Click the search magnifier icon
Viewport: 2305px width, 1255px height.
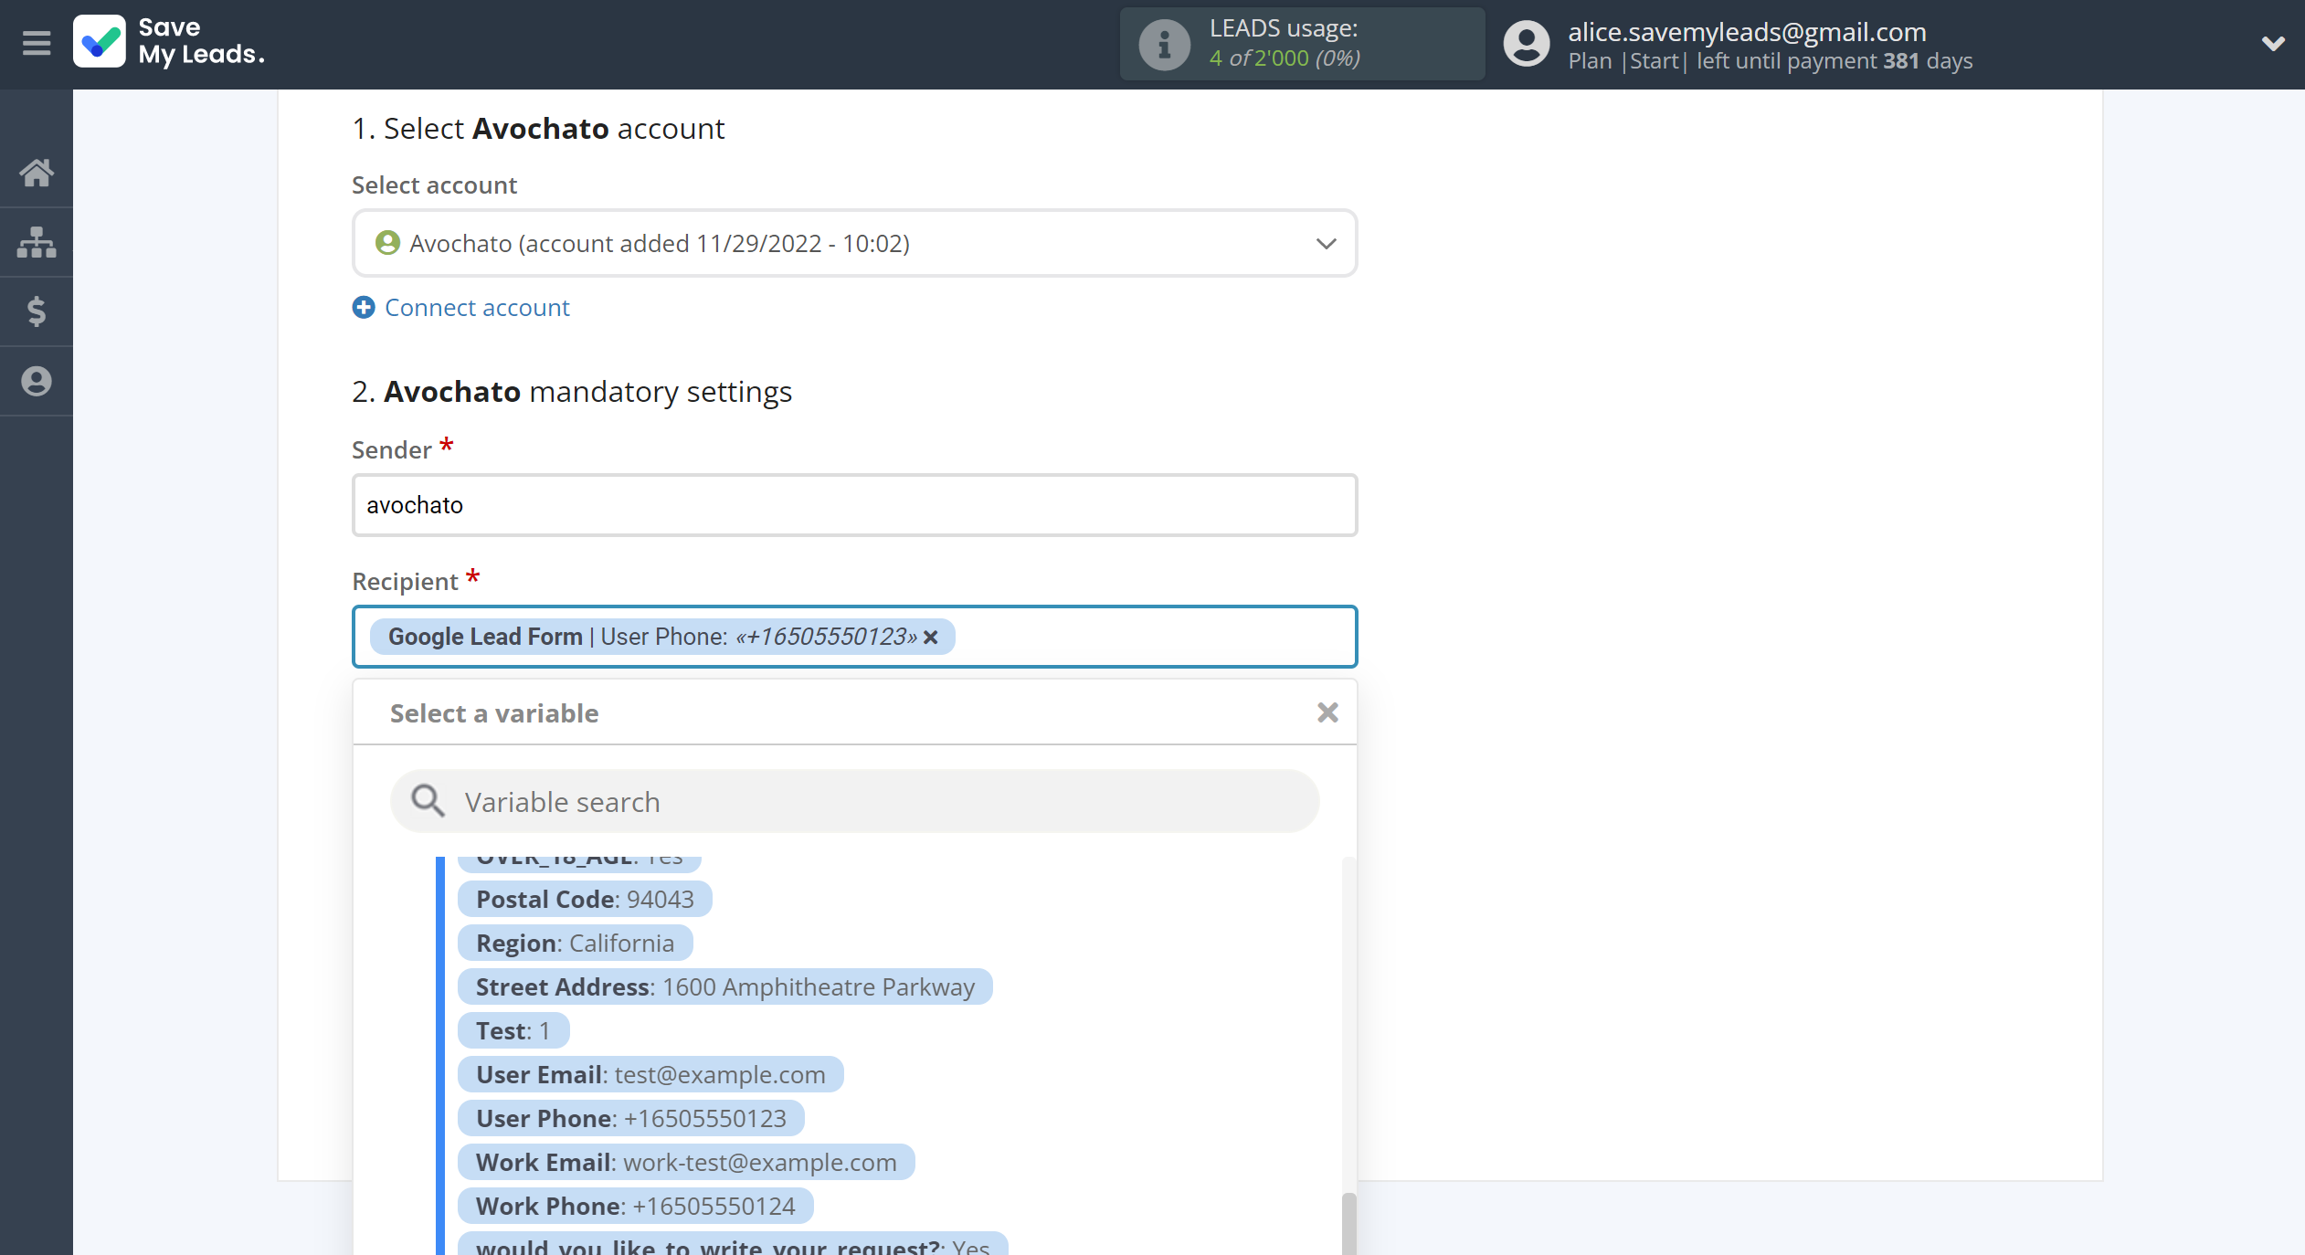click(x=428, y=801)
